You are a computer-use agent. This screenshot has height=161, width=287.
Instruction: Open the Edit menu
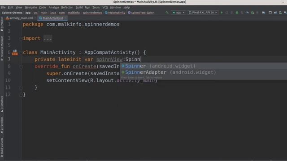pos(10,8)
